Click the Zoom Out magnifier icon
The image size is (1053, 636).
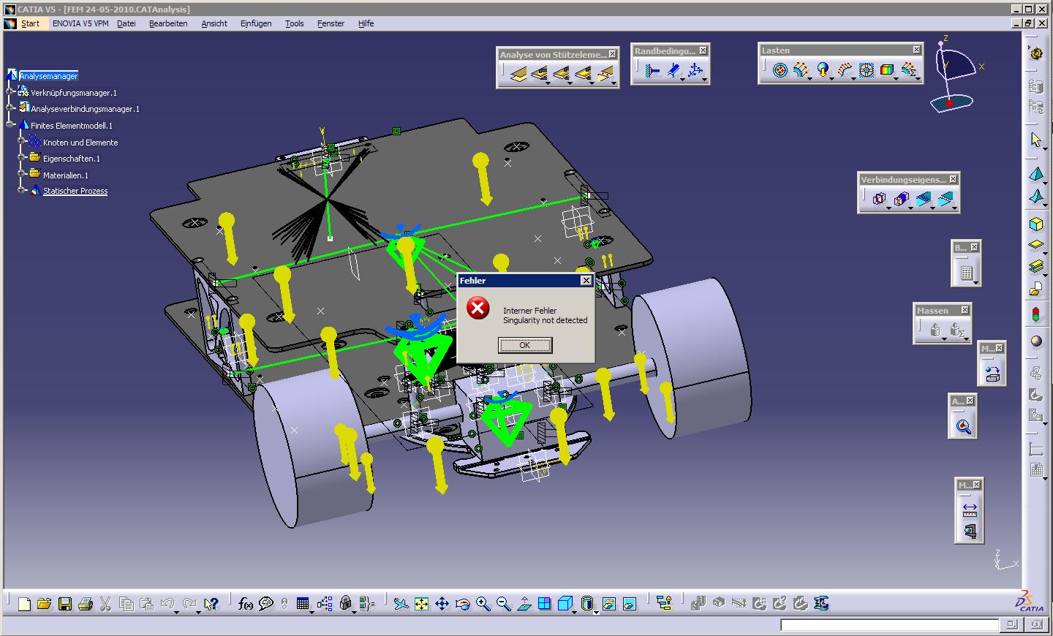(503, 604)
